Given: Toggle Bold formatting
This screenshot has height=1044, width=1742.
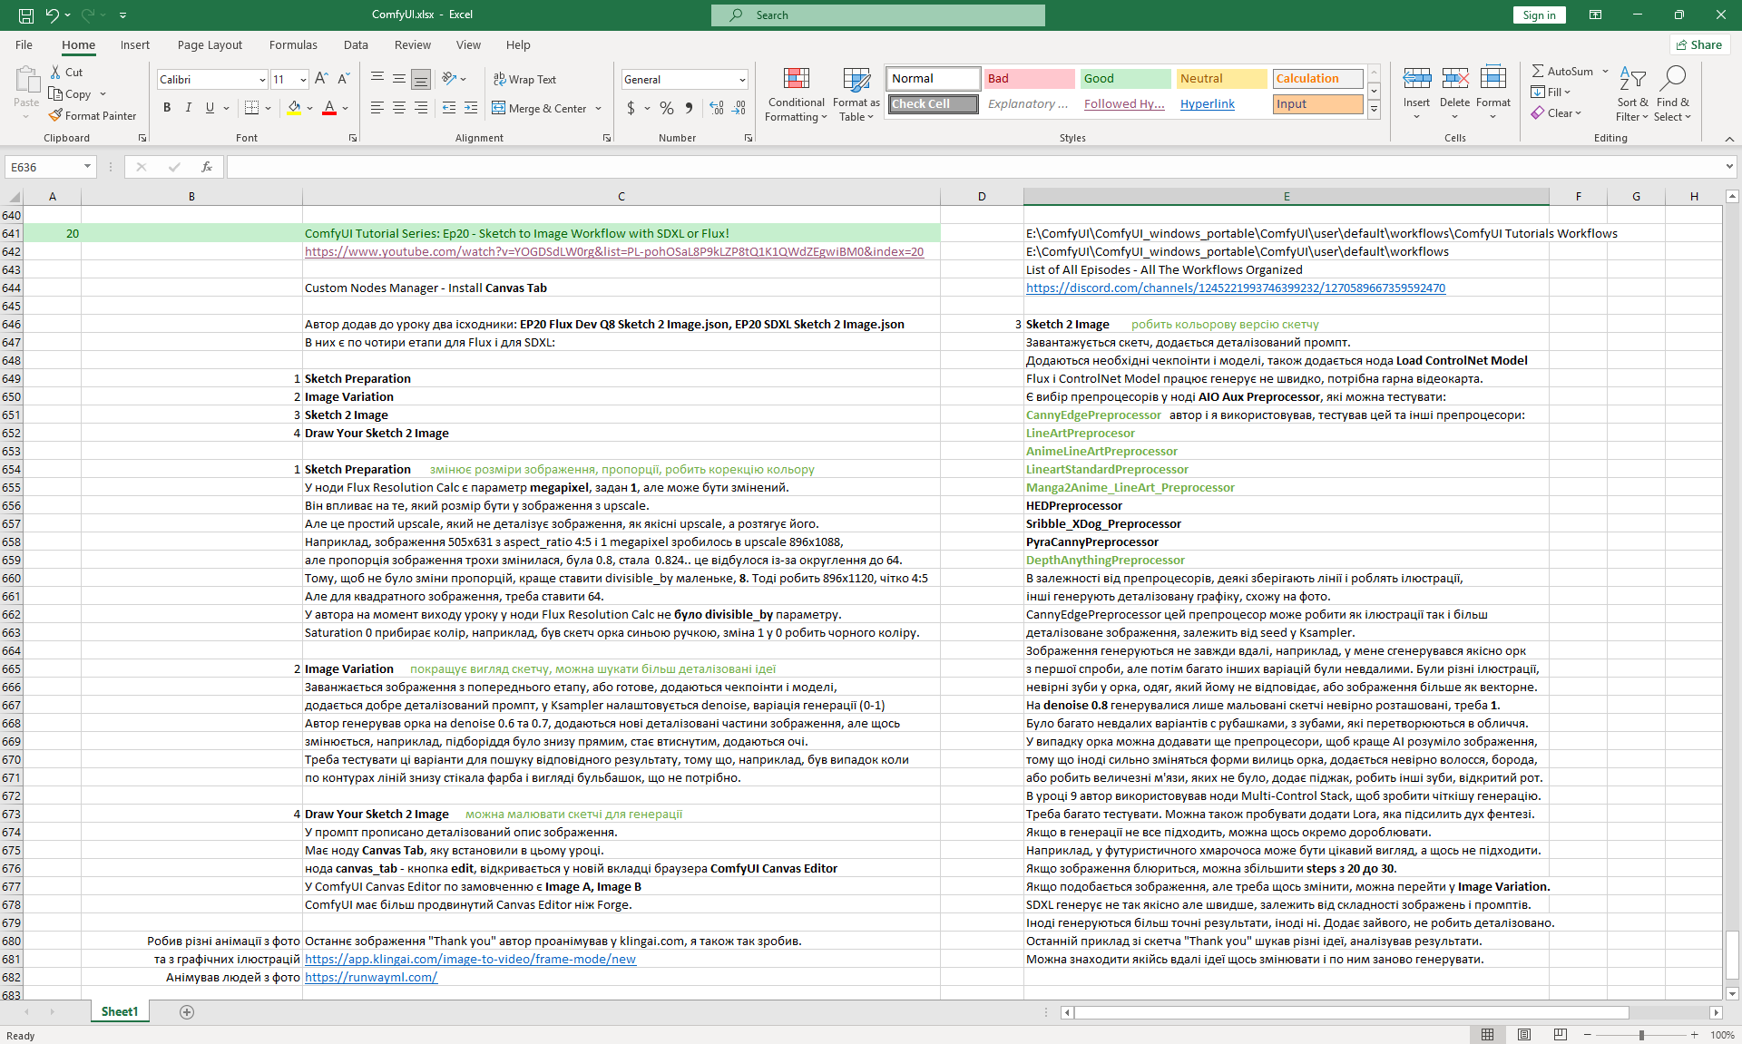Looking at the screenshot, I should [x=167, y=108].
